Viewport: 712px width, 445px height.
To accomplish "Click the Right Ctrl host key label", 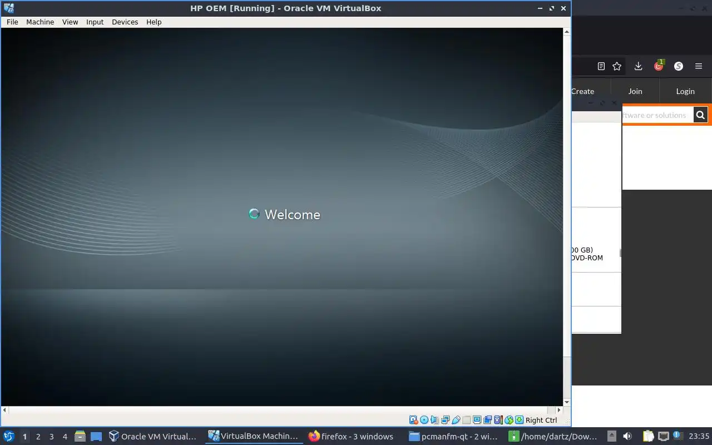I will [x=541, y=421].
